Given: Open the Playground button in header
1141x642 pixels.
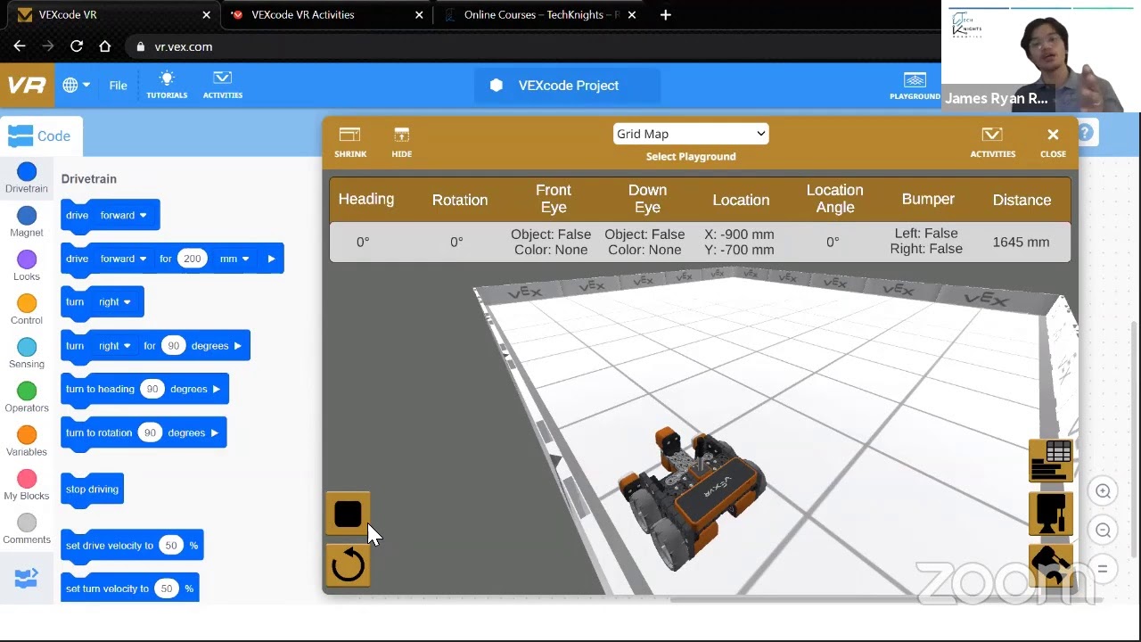Looking at the screenshot, I should coord(915,86).
